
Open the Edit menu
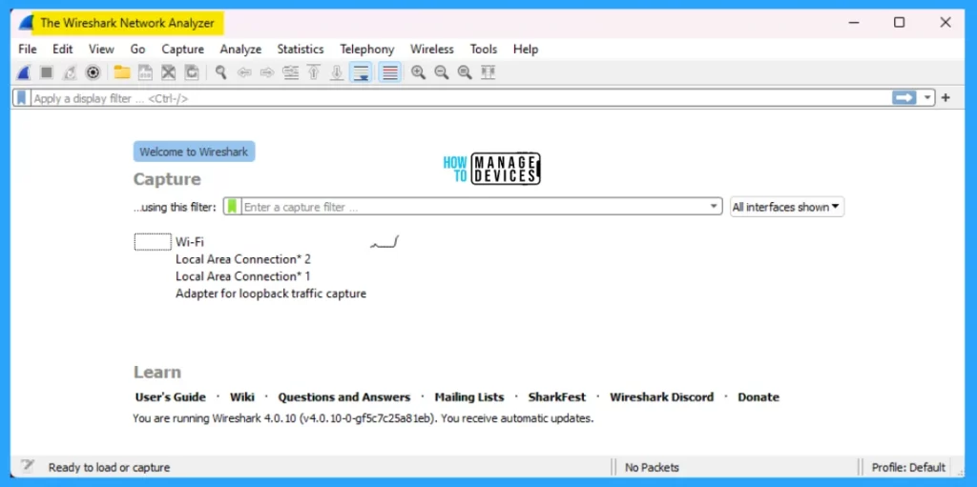[62, 50]
